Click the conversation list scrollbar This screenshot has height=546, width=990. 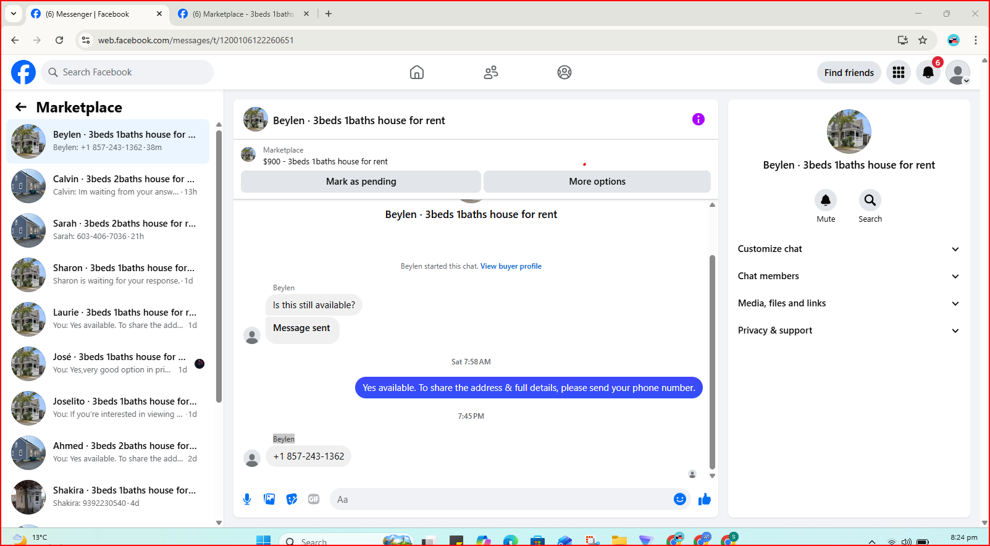click(219, 266)
